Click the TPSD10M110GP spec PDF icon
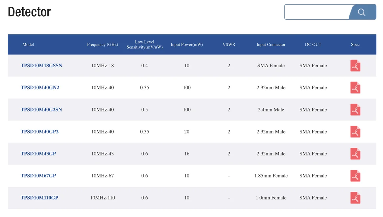Screen dimensions: 383x217 pyautogui.click(x=355, y=198)
